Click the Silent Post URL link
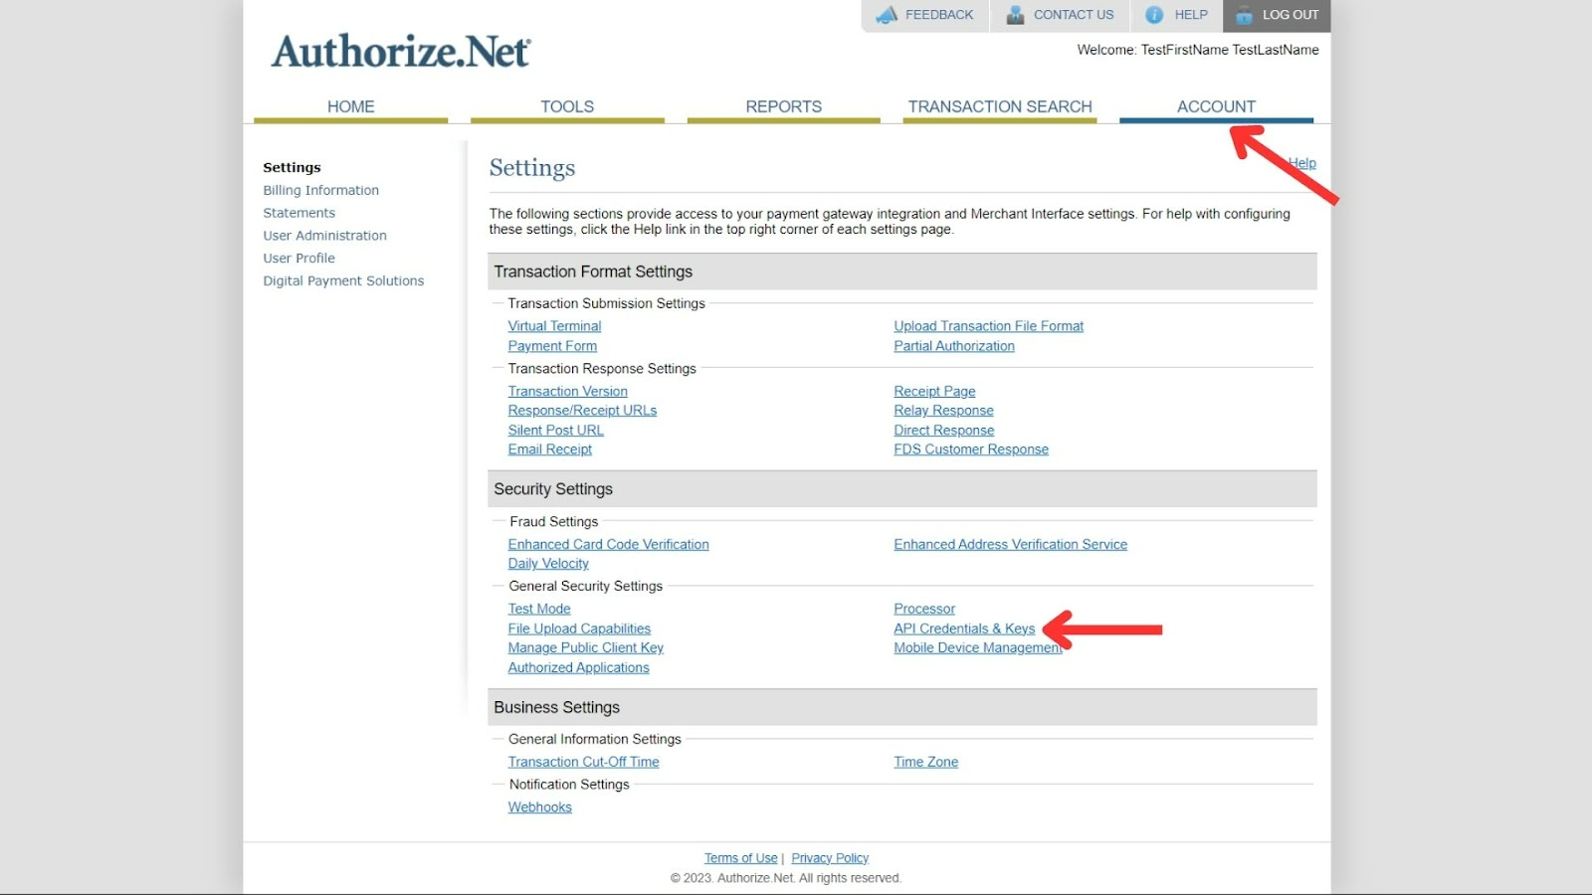Screen dimensions: 1592x895 pos(555,431)
